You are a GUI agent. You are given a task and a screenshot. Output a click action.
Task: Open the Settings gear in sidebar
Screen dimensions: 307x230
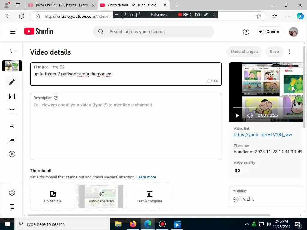(12, 193)
